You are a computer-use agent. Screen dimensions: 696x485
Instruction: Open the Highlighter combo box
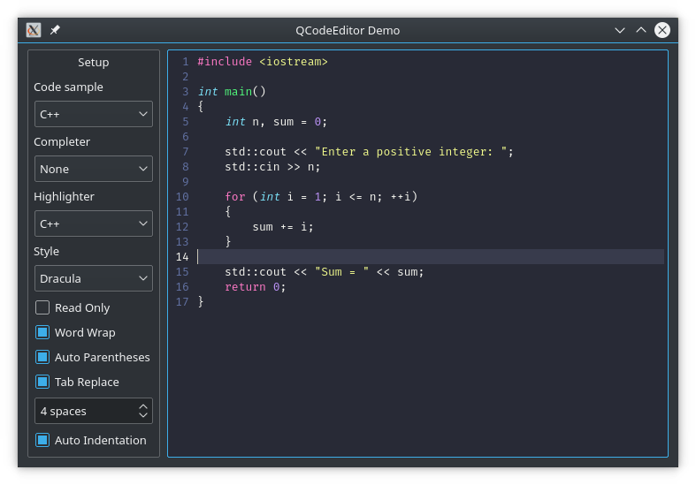tap(93, 224)
